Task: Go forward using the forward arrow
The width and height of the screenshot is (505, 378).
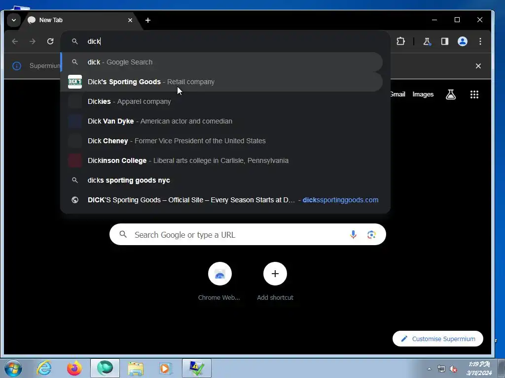Action: click(33, 41)
